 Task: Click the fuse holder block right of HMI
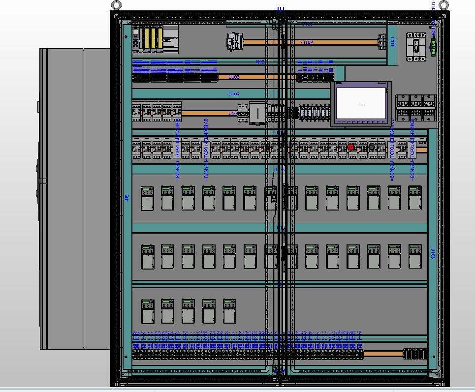[415, 109]
